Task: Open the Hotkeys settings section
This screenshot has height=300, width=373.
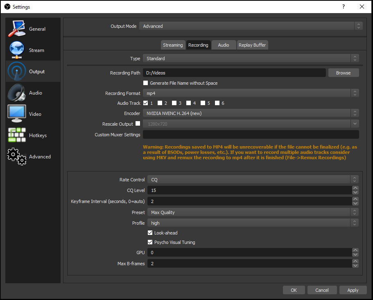Action: click(x=33, y=135)
